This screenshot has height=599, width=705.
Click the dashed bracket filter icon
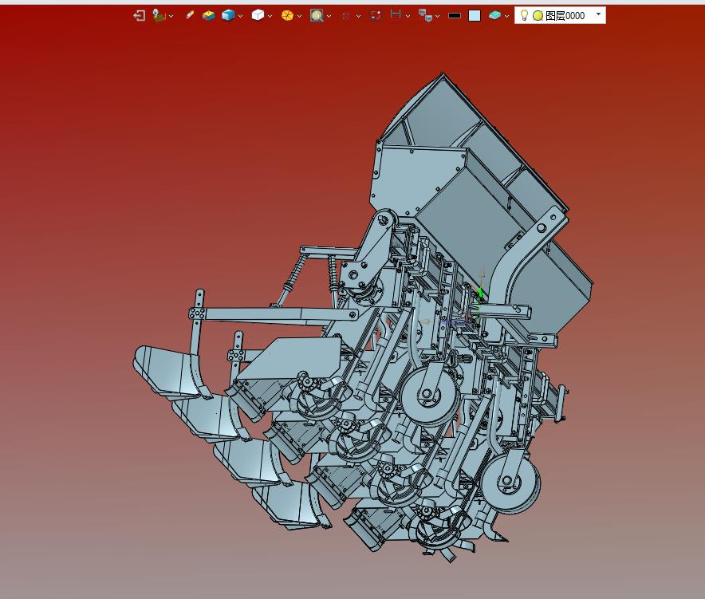[x=376, y=16]
